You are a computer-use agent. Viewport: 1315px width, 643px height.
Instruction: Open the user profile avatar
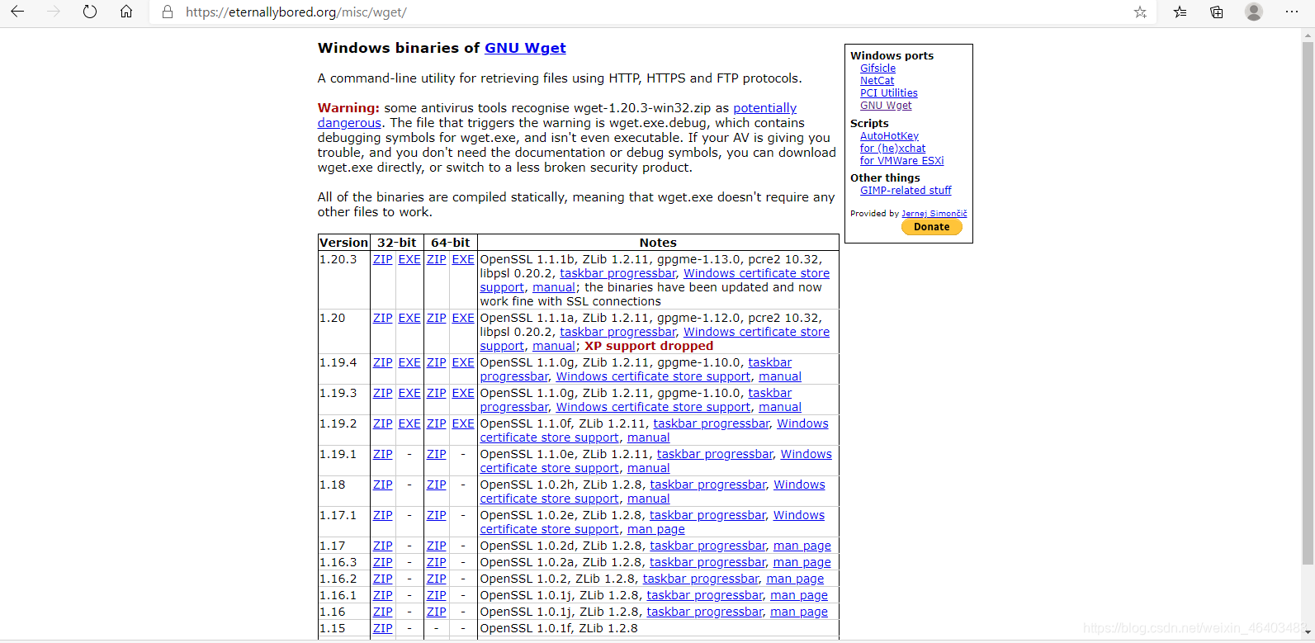click(x=1254, y=12)
